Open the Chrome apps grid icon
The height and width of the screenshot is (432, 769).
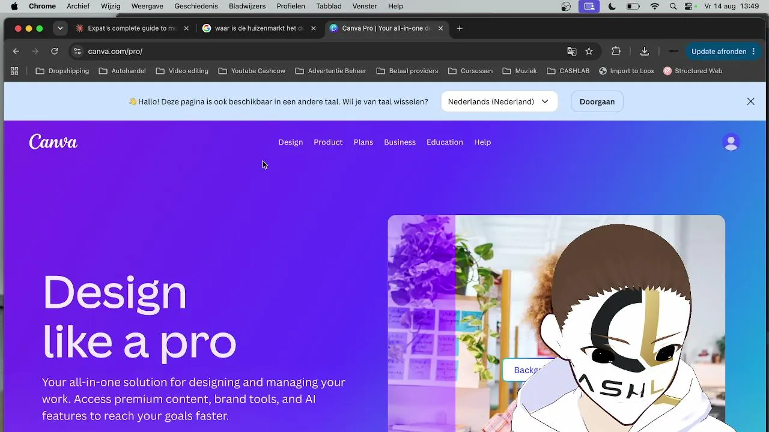(14, 71)
